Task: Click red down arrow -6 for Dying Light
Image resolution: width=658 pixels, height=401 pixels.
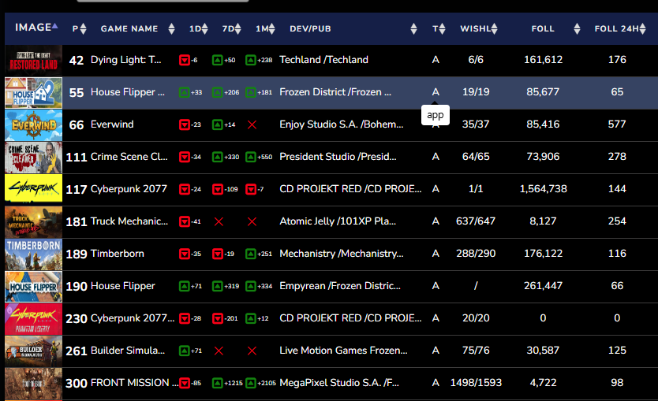Action: 184,61
